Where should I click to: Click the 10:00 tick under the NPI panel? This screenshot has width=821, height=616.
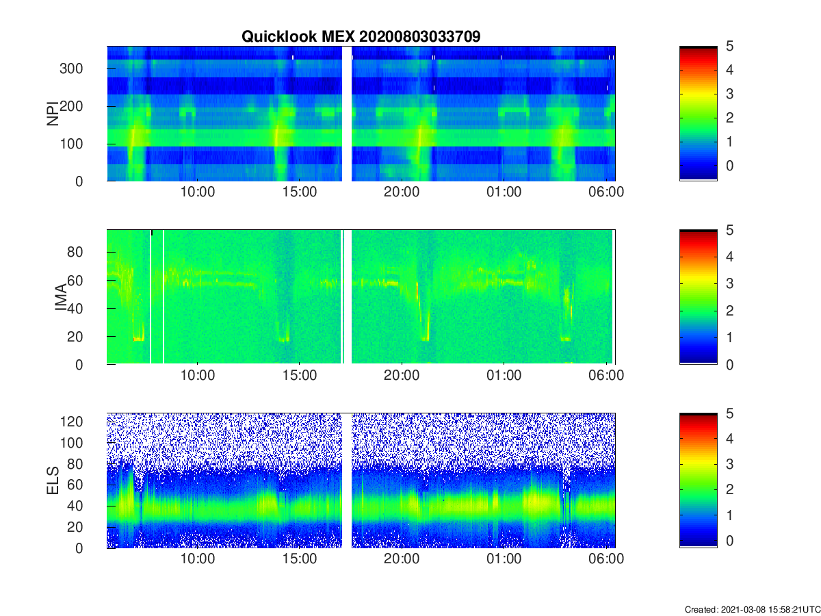tap(198, 192)
